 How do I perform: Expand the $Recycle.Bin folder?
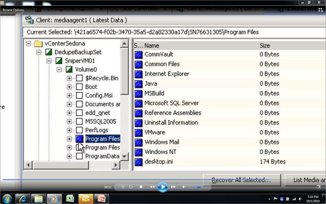point(69,78)
